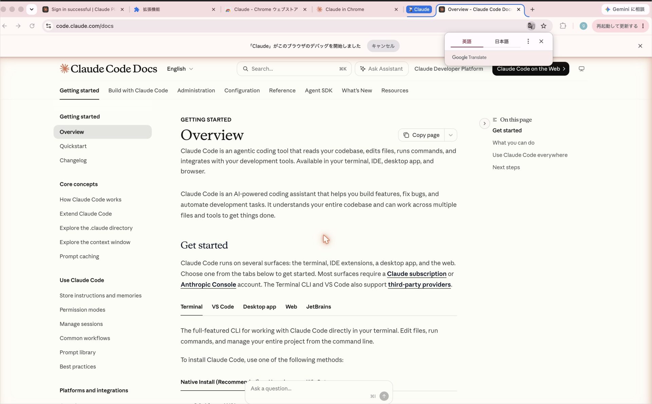This screenshot has height=404, width=652.
Task: Switch to the VS Code install tab
Action: pos(223,306)
